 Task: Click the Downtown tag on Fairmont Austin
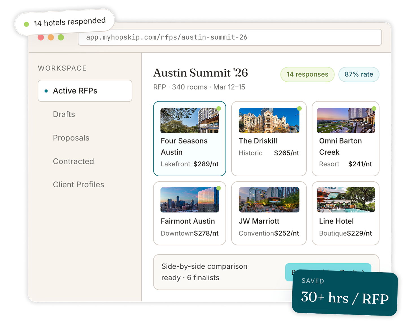pos(177,233)
